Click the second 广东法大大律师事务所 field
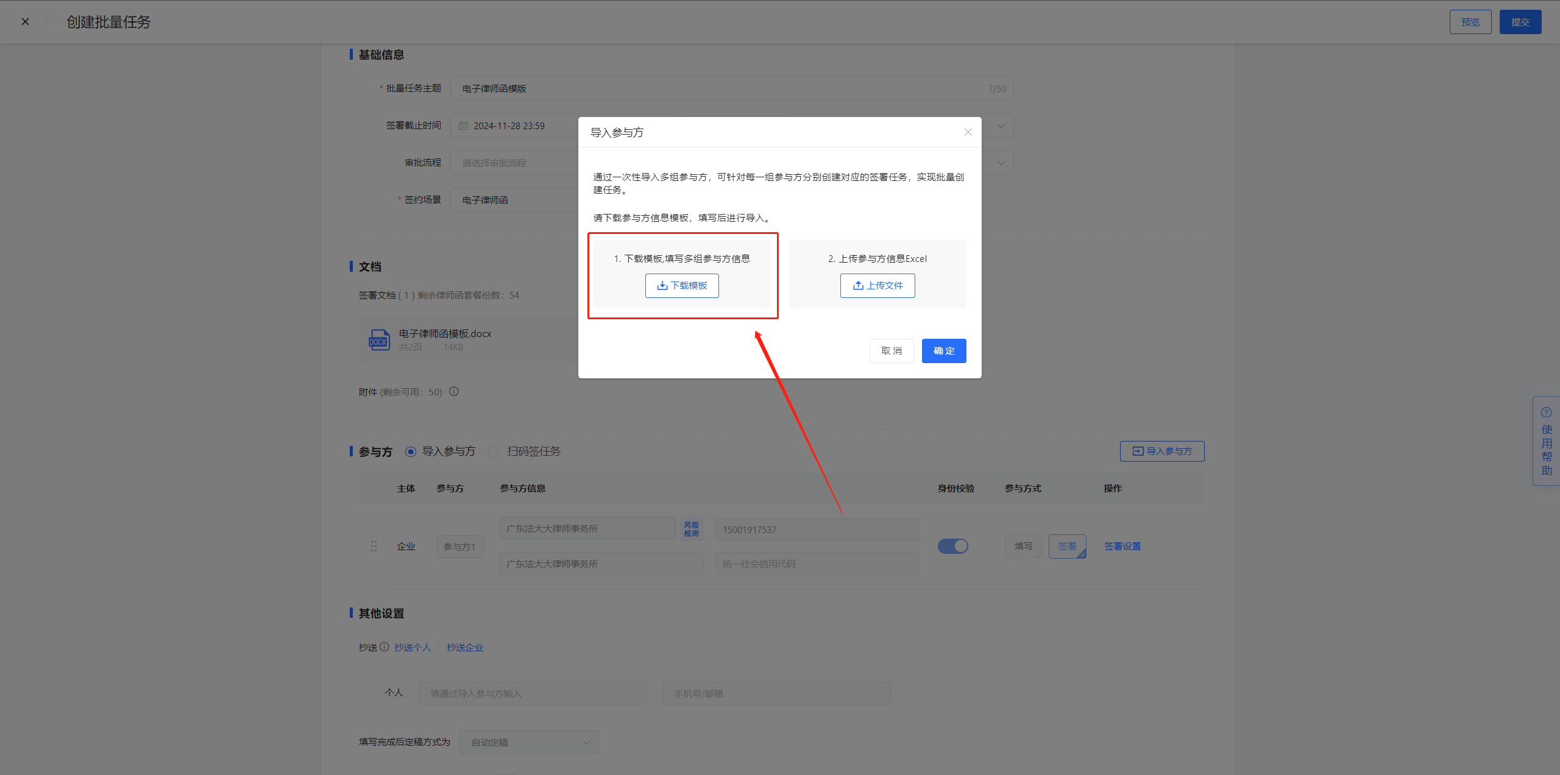Image resolution: width=1560 pixels, height=775 pixels. pos(601,564)
